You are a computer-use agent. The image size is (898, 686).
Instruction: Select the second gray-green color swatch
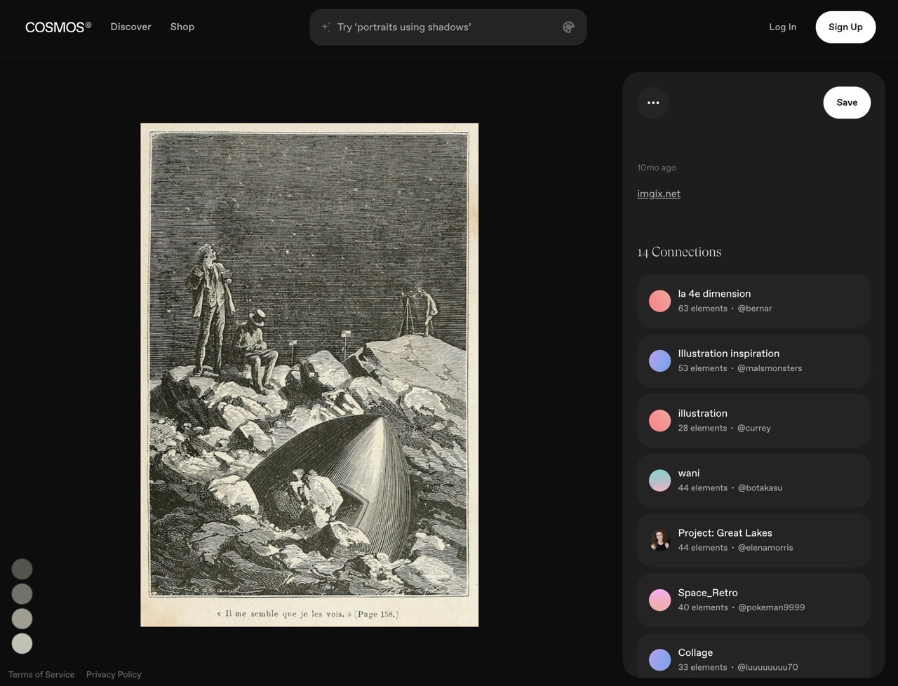[22, 594]
